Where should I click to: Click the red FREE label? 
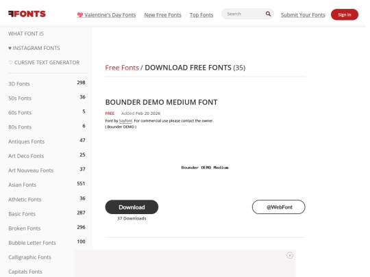[110, 114]
